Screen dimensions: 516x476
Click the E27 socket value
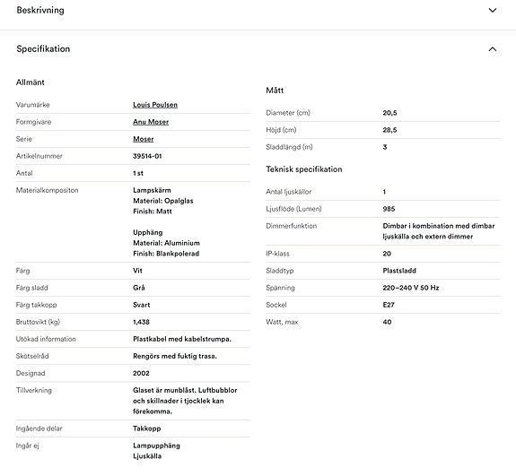click(389, 305)
